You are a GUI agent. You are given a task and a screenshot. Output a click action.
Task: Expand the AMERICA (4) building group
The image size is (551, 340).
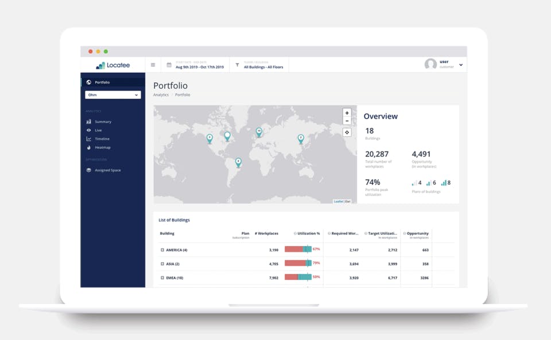(162, 250)
